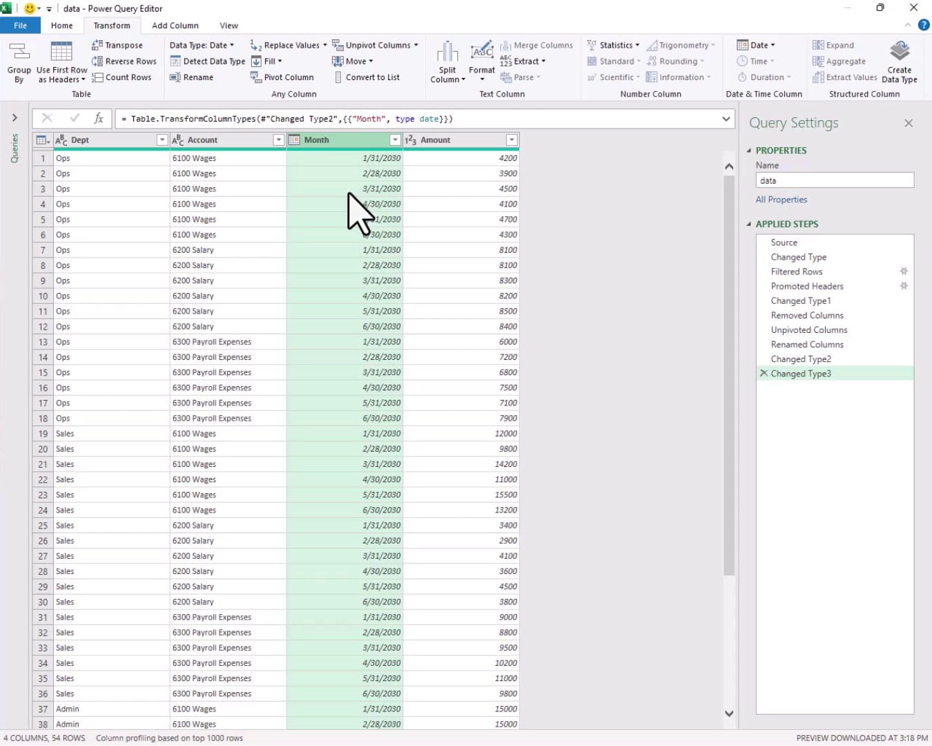Click the Aggregate tool
The image size is (932, 746).
839,61
